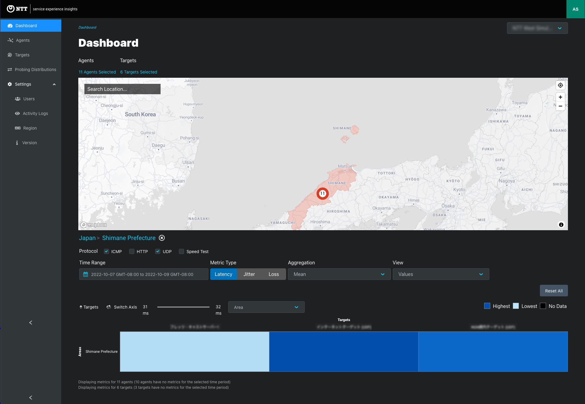Enable the HTTP protocol checkbox
This screenshot has width=585, height=404.
click(x=132, y=252)
